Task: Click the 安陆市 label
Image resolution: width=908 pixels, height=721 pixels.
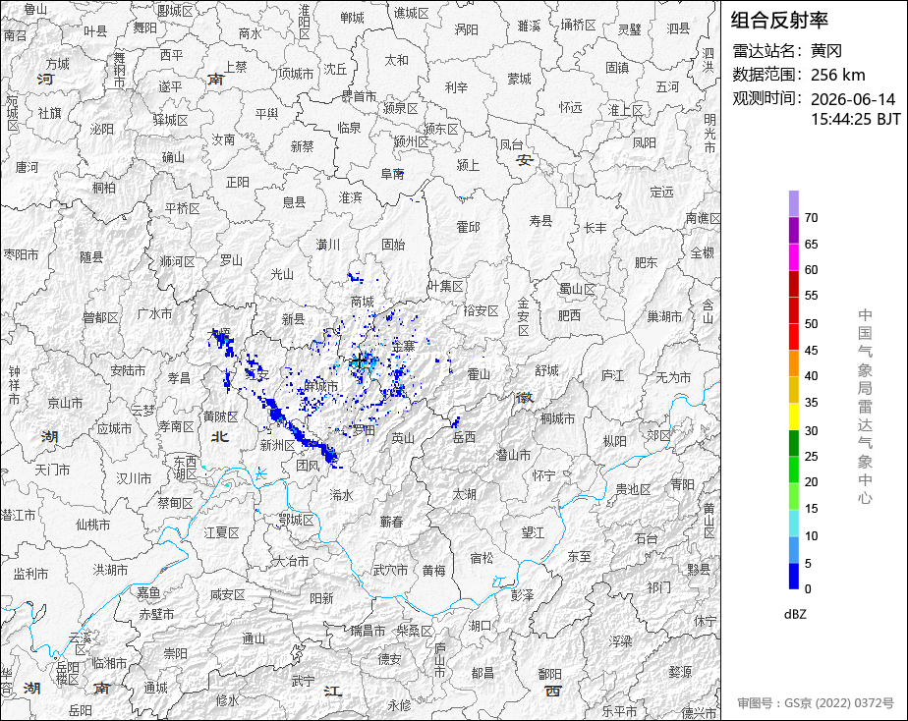Action: (x=128, y=370)
